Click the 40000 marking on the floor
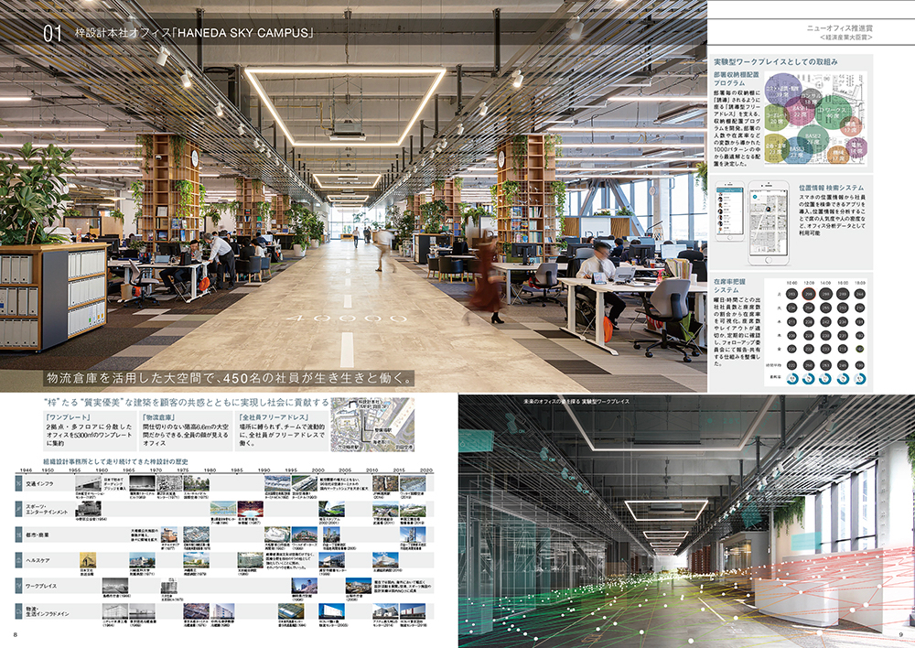 347,319
